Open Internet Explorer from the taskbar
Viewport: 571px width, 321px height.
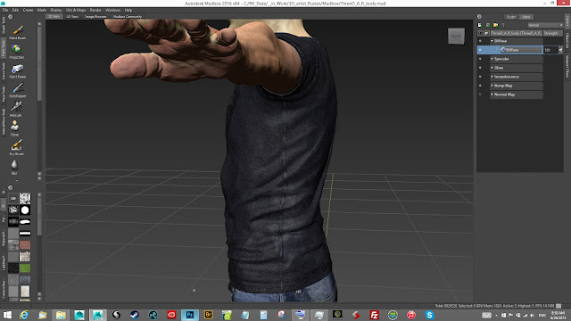24,315
